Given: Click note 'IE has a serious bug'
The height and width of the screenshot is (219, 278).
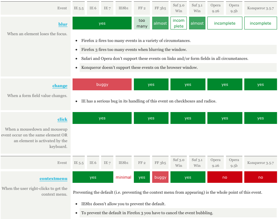Looking at the screenshot, I should click(x=149, y=101).
